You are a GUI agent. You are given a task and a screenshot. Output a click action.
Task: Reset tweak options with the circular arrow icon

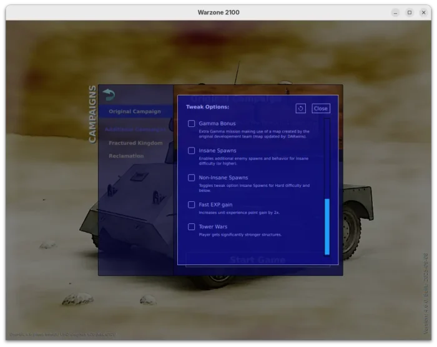300,108
